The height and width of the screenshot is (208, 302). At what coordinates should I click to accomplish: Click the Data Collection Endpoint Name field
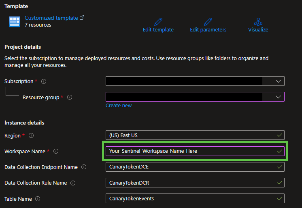coord(195,167)
